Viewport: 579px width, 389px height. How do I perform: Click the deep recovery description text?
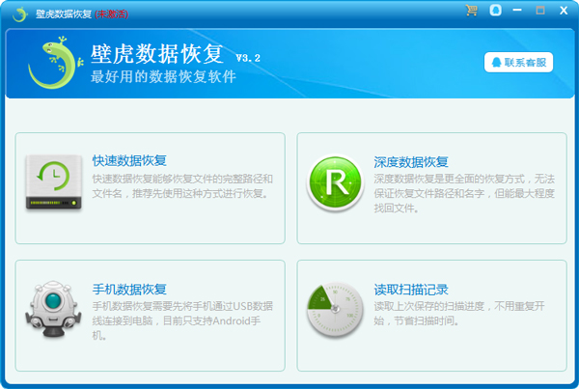click(464, 194)
